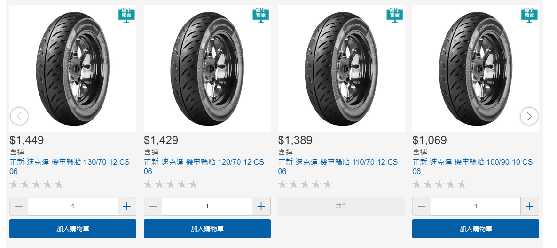Click the quantity field for the 120/70-12 tire
This screenshot has height=248, width=557.
point(207,206)
